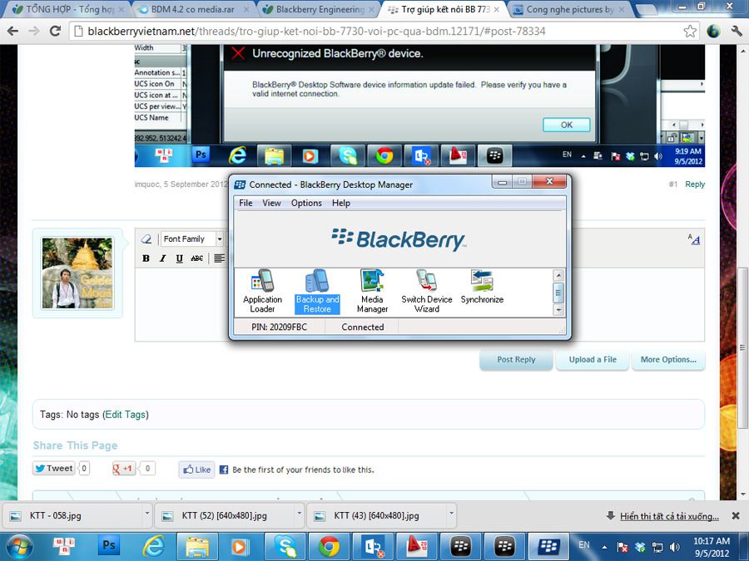Open the Edit Tags link
Image resolution: width=749 pixels, height=561 pixels.
[126, 415]
